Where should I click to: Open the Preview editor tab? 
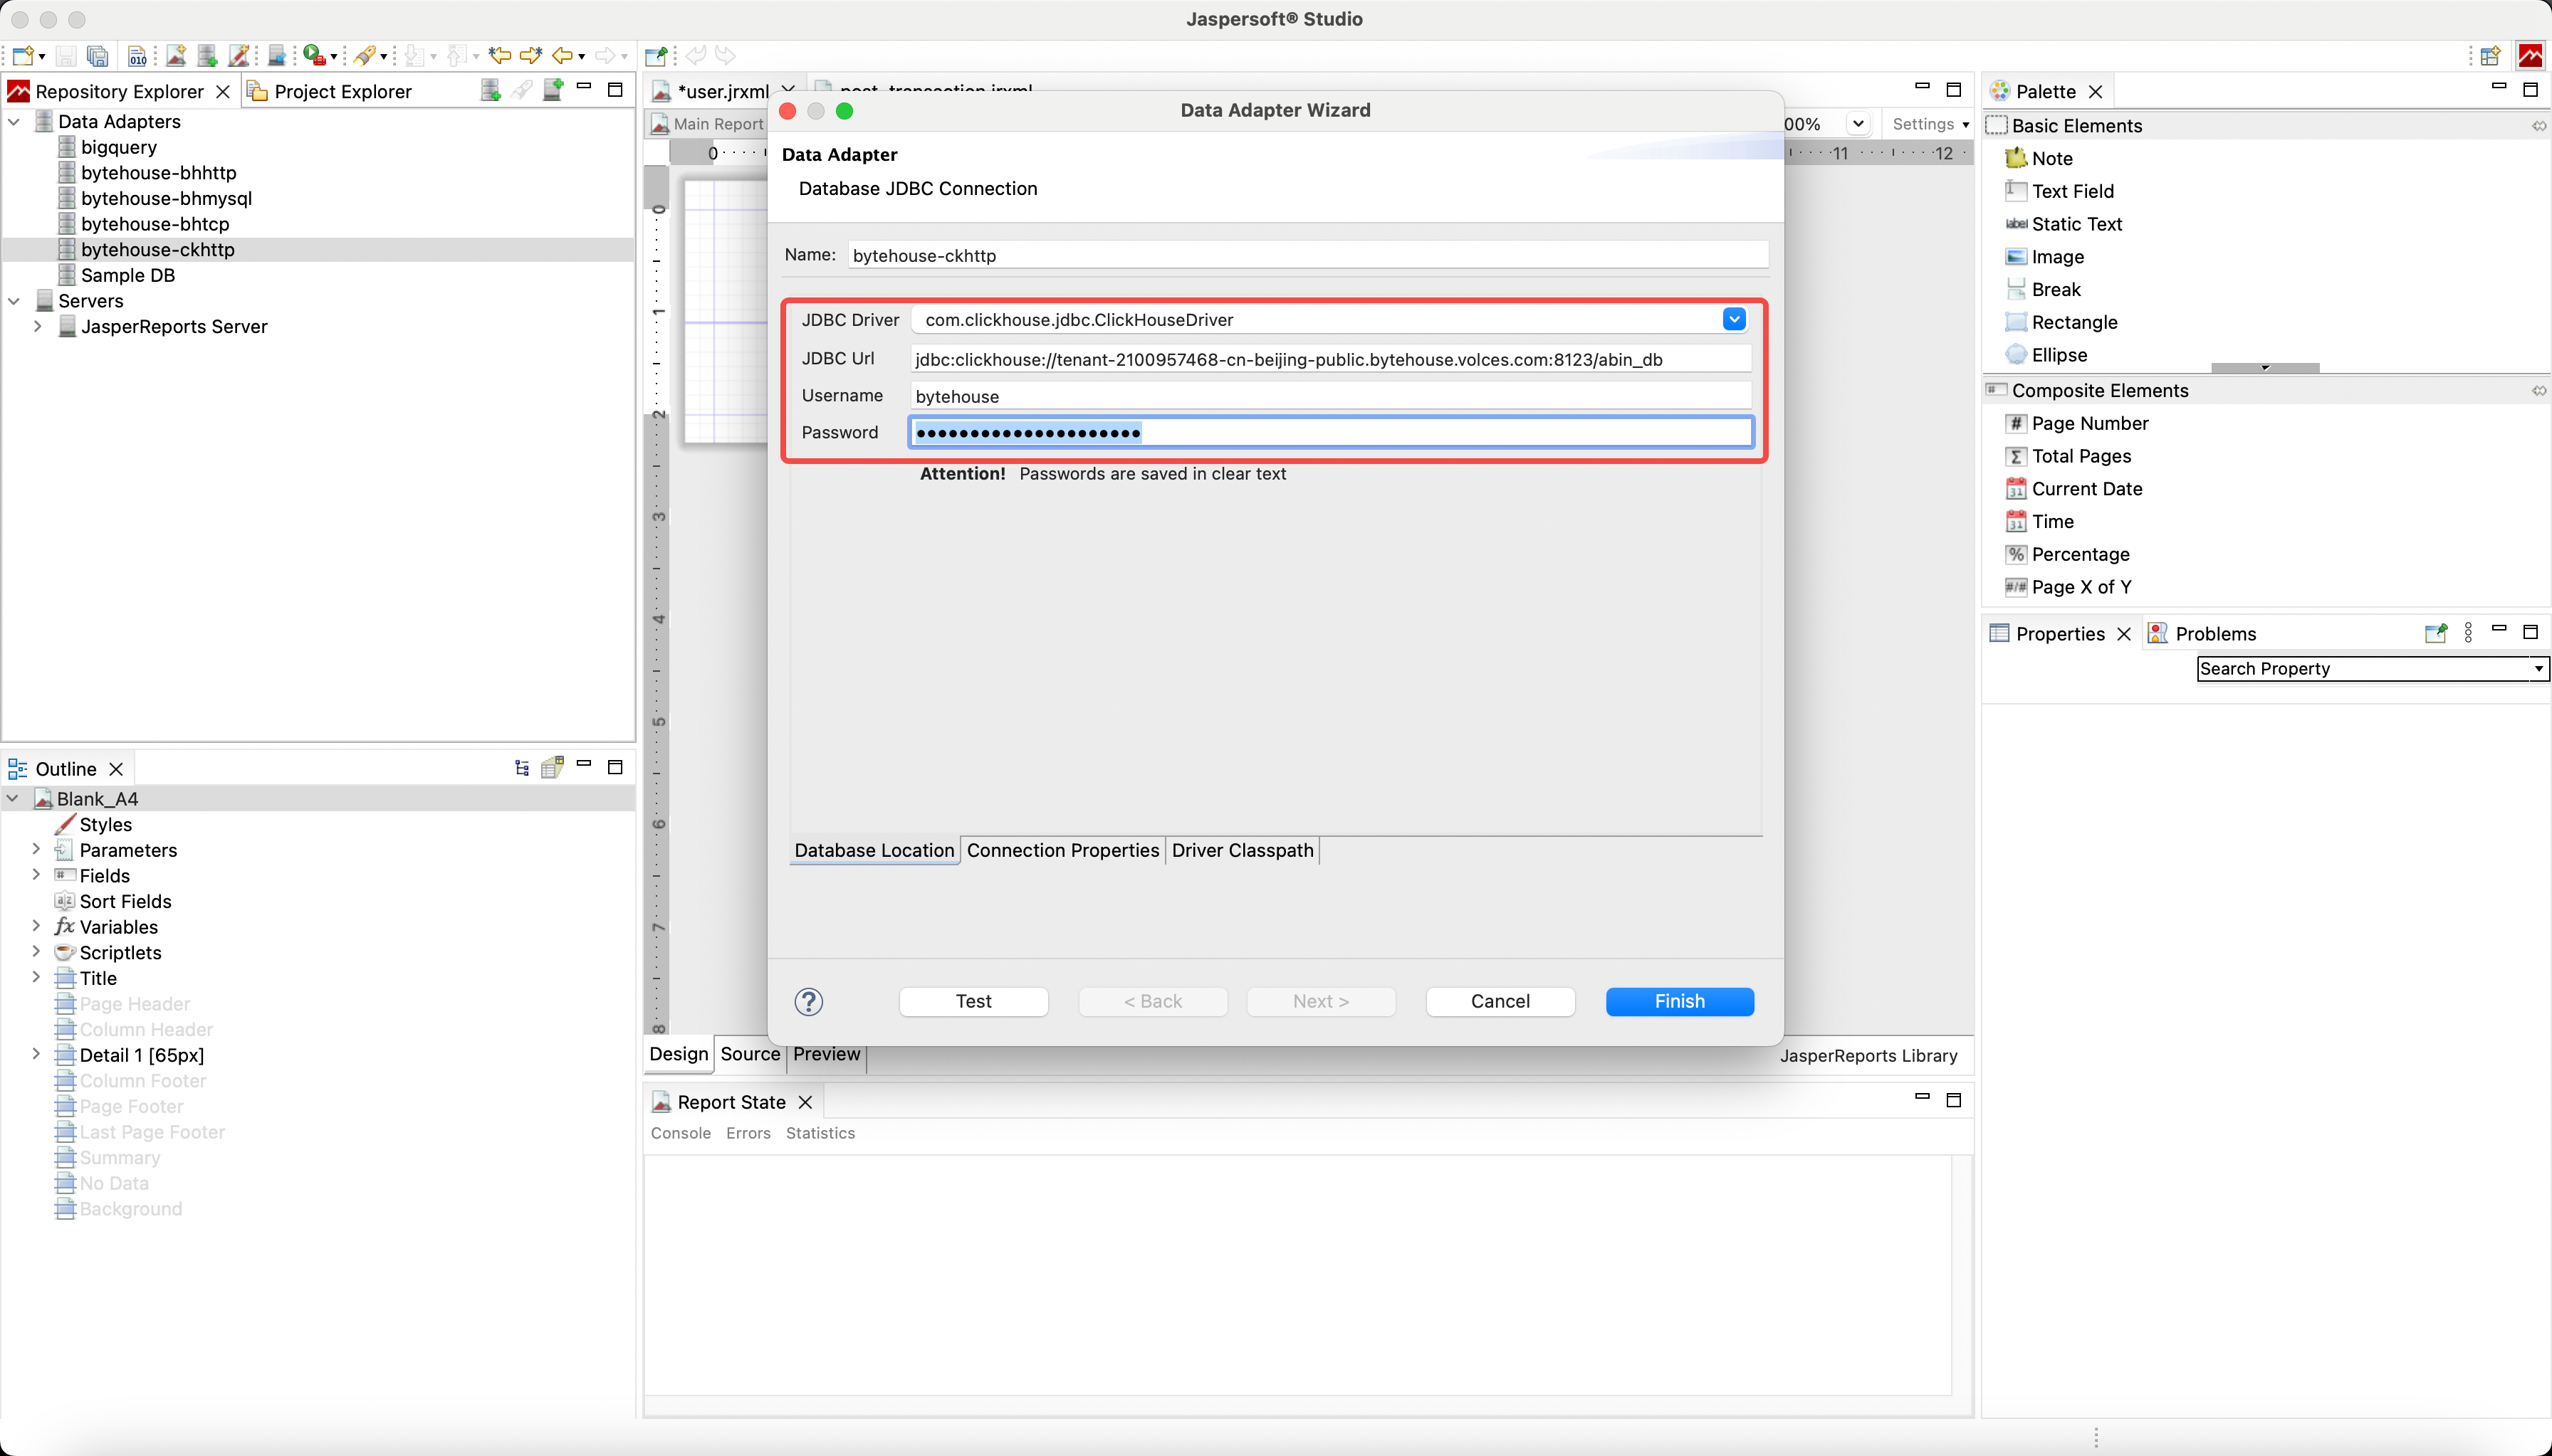pos(826,1054)
